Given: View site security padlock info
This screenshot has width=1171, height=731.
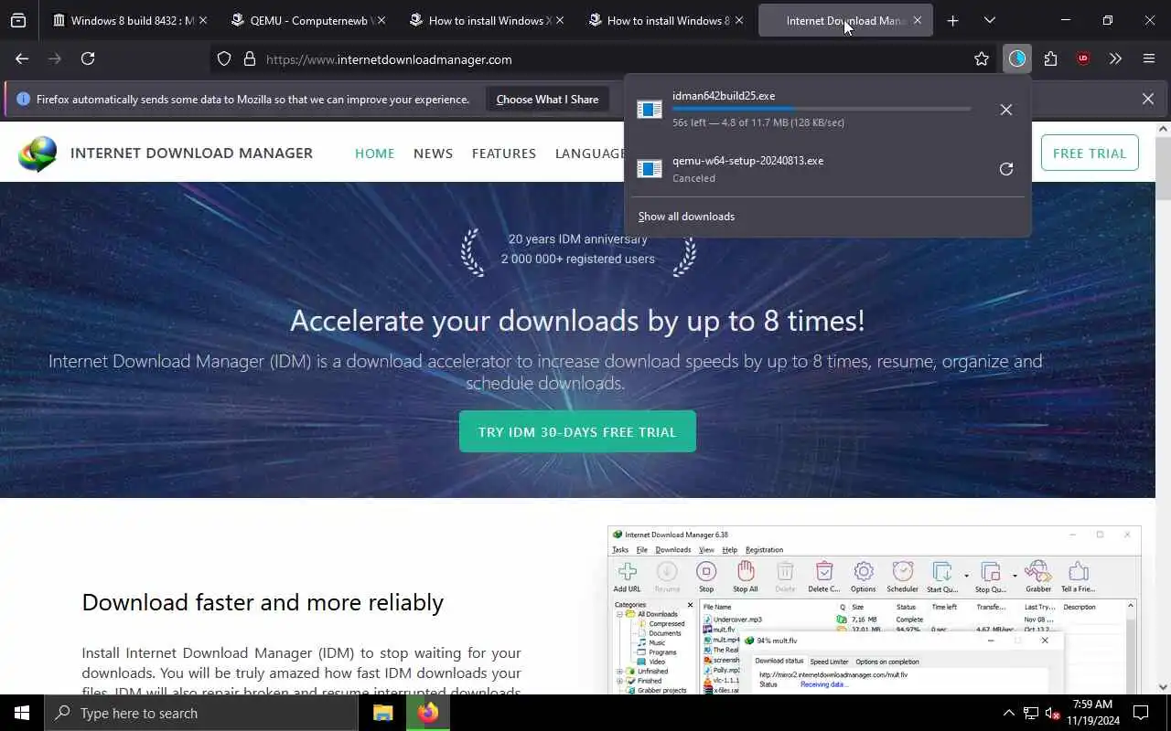Looking at the screenshot, I should (249, 59).
